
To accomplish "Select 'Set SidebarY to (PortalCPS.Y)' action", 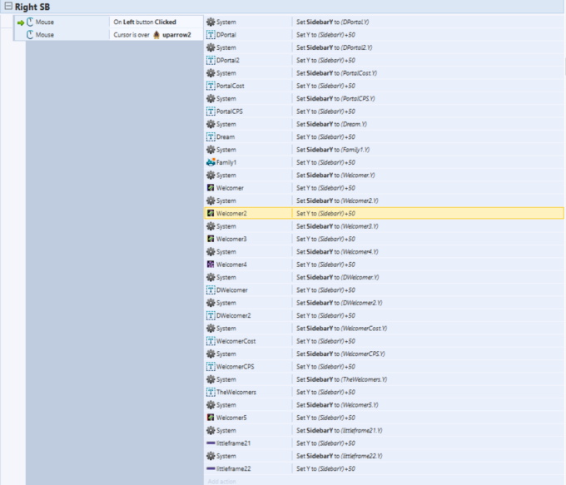I will (x=335, y=98).
